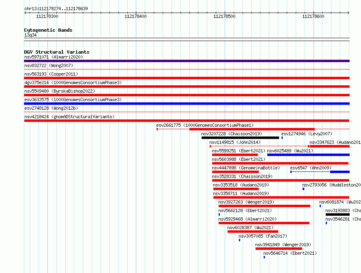Select nsv3358711 (Audano2019) label
The height and width of the screenshot is (273, 361).
pos(241,193)
